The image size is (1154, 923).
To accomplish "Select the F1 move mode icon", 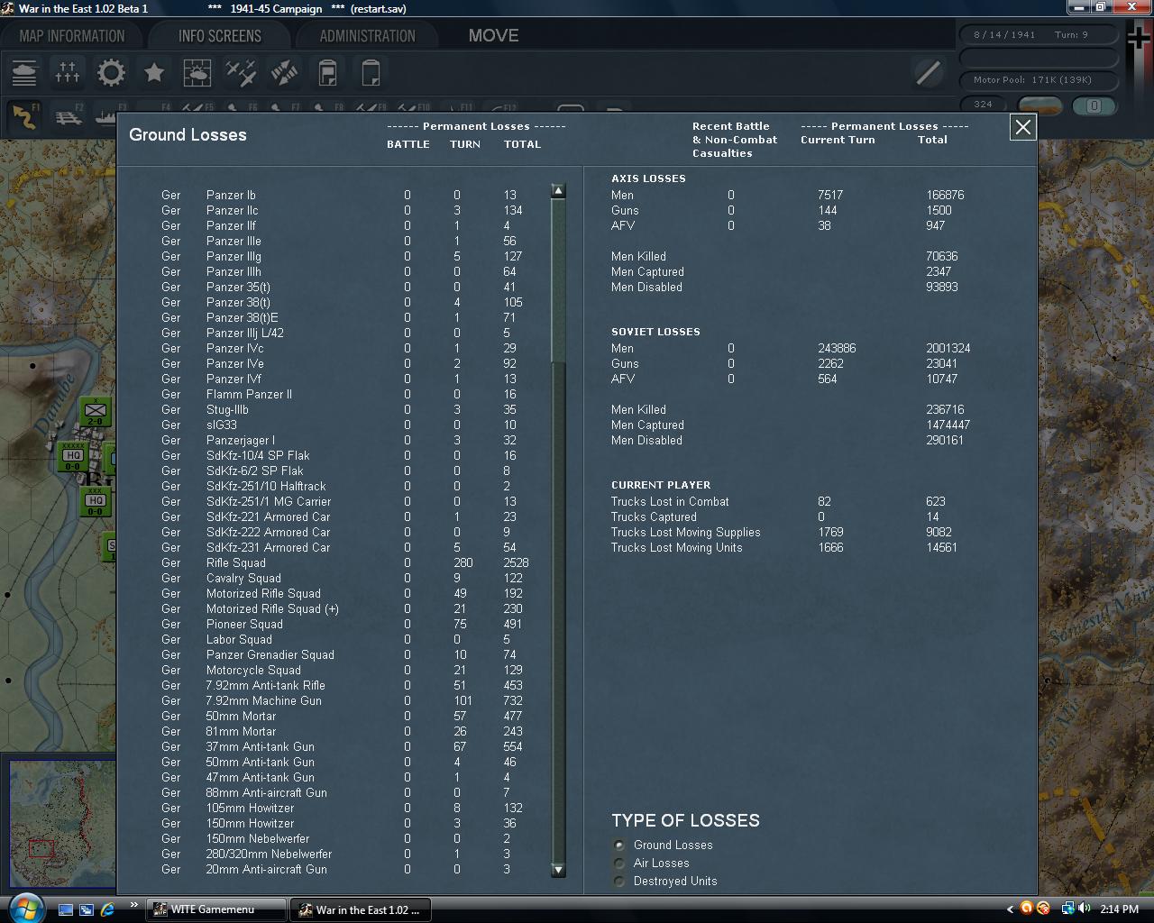I will click(x=24, y=116).
